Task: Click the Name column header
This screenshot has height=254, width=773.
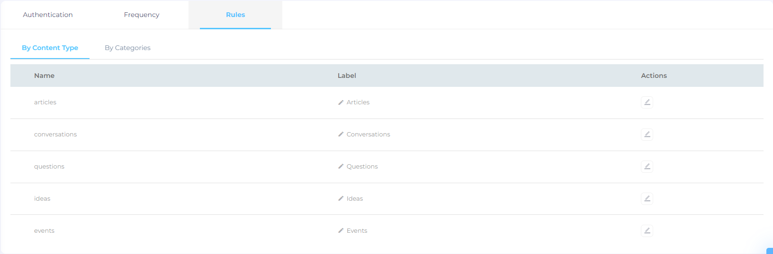Action: coord(44,76)
